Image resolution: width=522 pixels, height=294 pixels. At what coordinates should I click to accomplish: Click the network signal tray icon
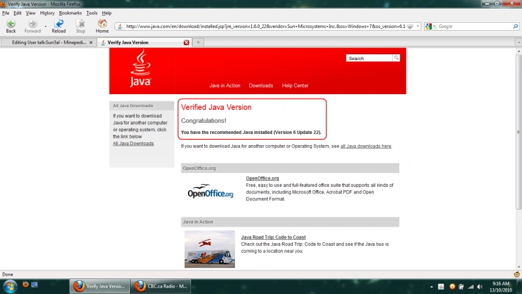[470, 287]
